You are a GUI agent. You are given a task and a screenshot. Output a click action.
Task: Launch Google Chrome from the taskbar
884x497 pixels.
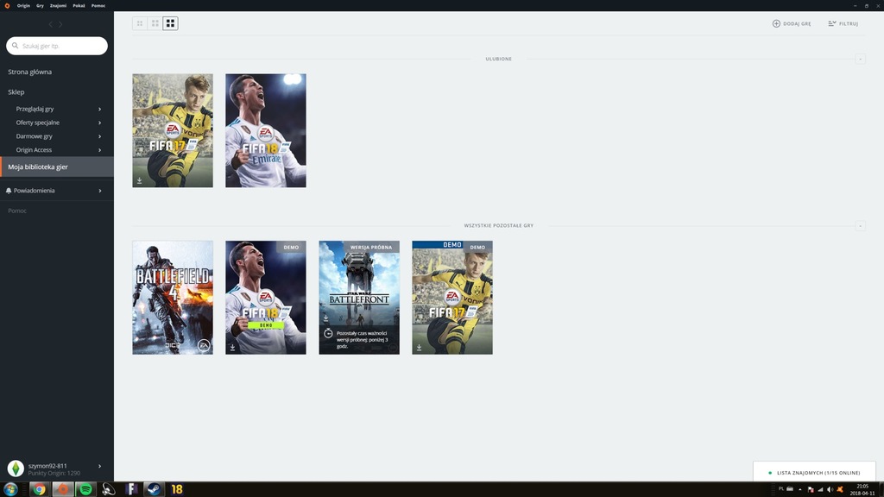coord(39,490)
